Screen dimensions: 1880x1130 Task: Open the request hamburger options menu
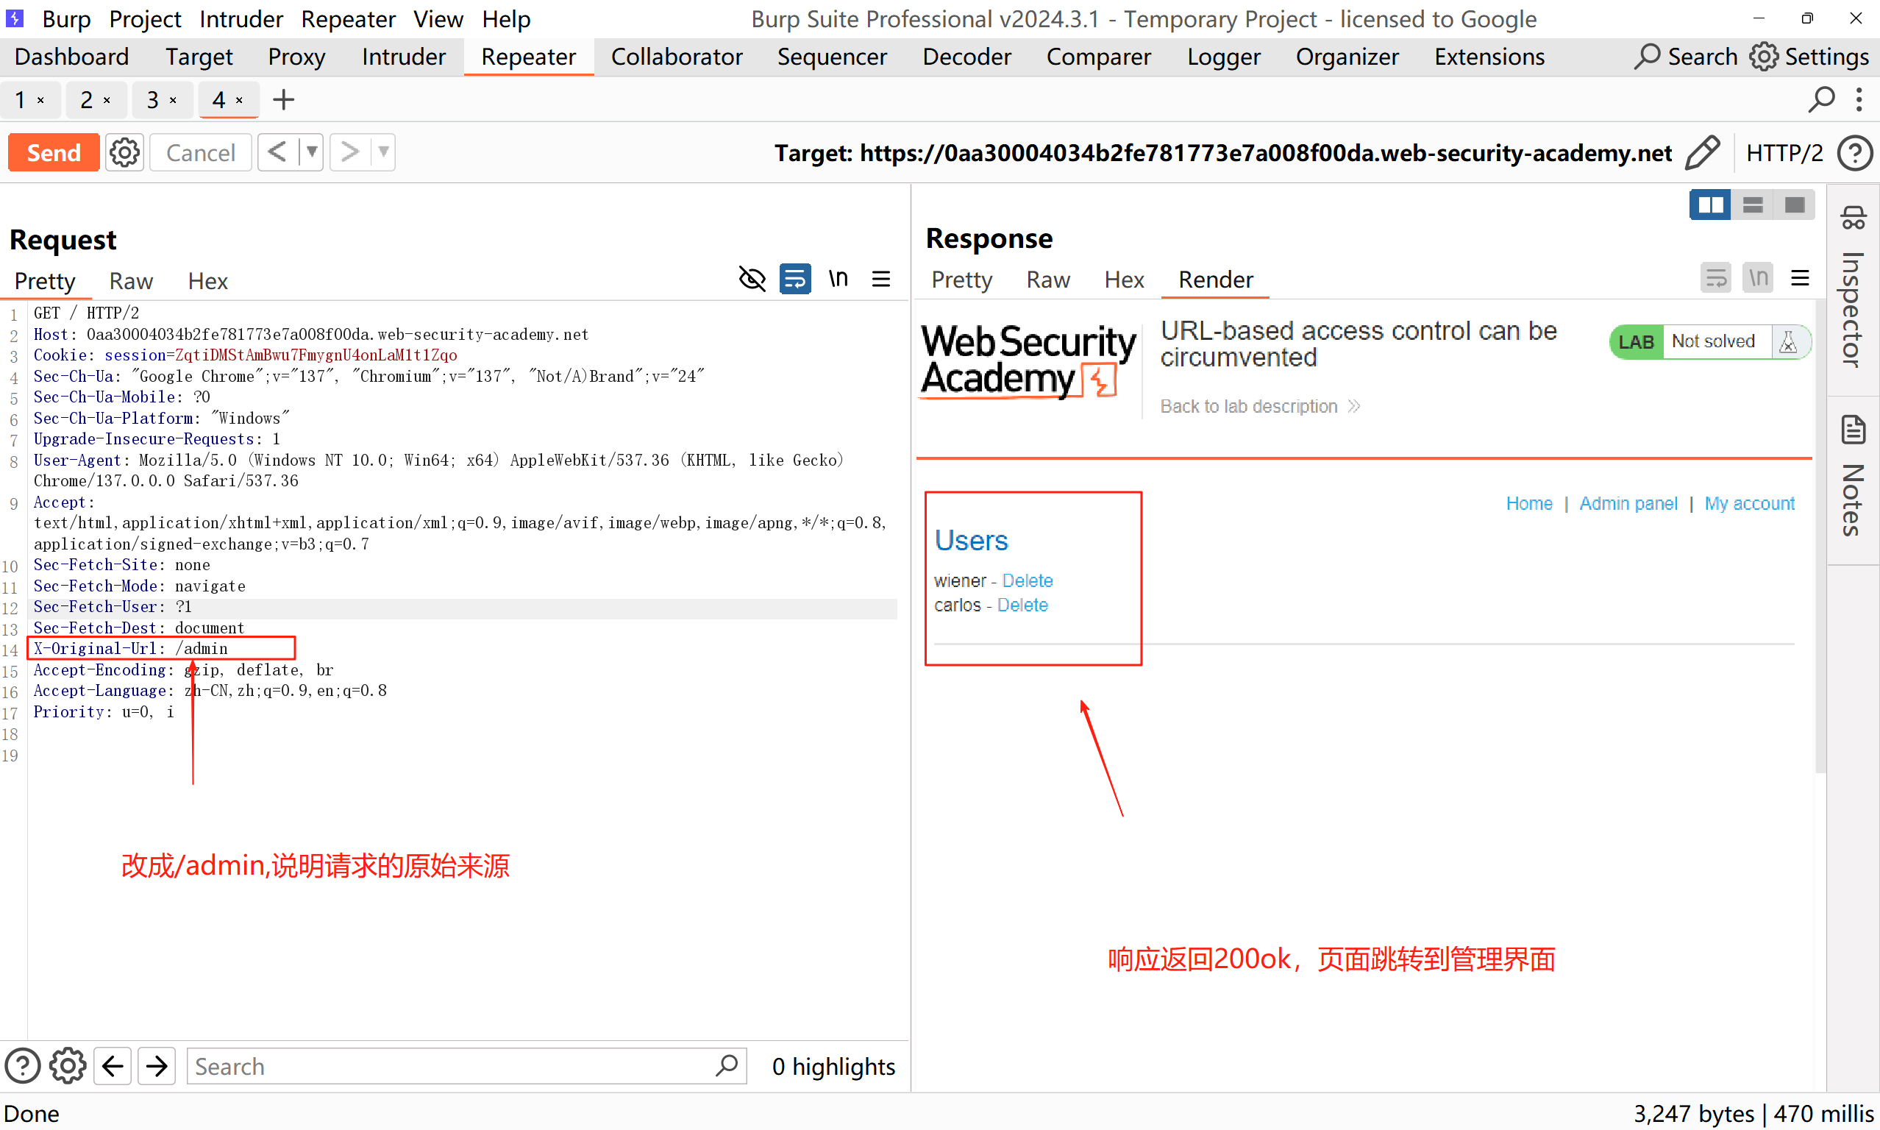tap(880, 280)
